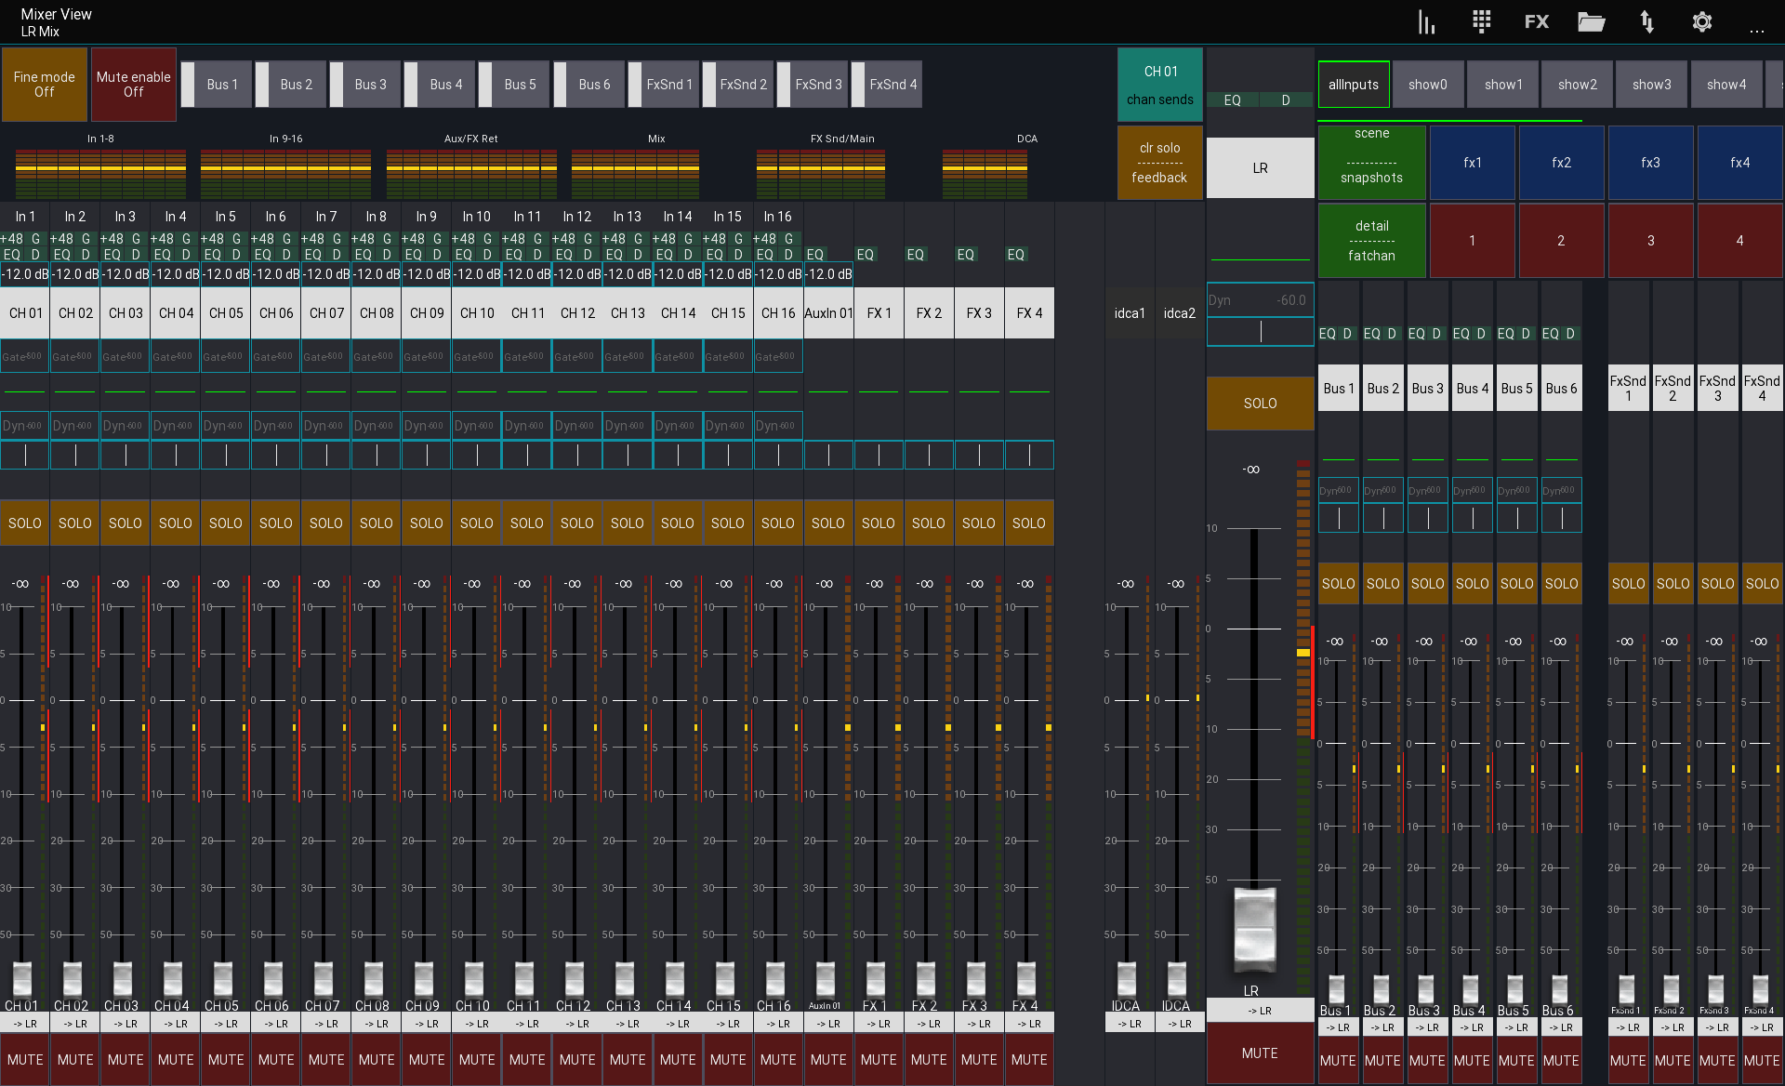Select the Bus 3 layer button
This screenshot has height=1086, width=1785.
369,84
